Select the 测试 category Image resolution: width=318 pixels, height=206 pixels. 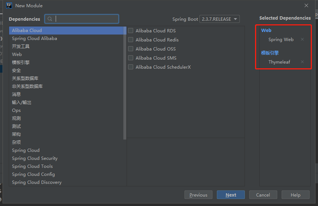66,126
